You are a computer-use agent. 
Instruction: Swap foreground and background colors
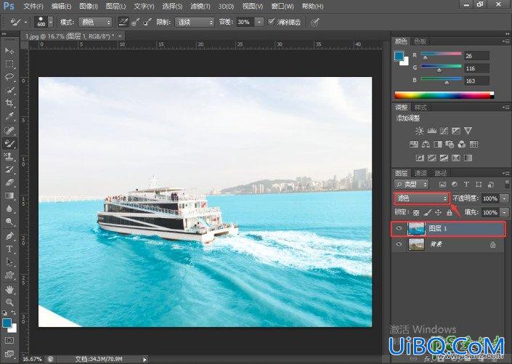point(13,312)
